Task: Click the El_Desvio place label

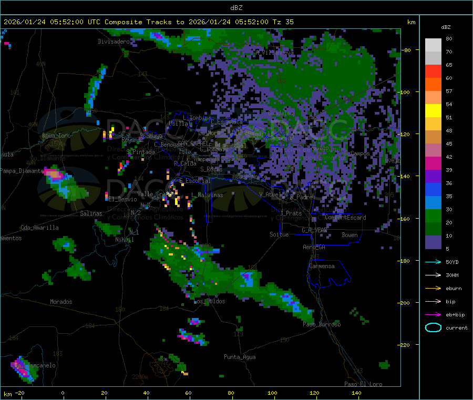Action: [x=122, y=199]
